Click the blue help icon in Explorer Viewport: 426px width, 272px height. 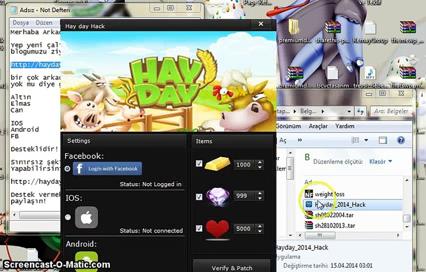pyautogui.click(x=401, y=140)
